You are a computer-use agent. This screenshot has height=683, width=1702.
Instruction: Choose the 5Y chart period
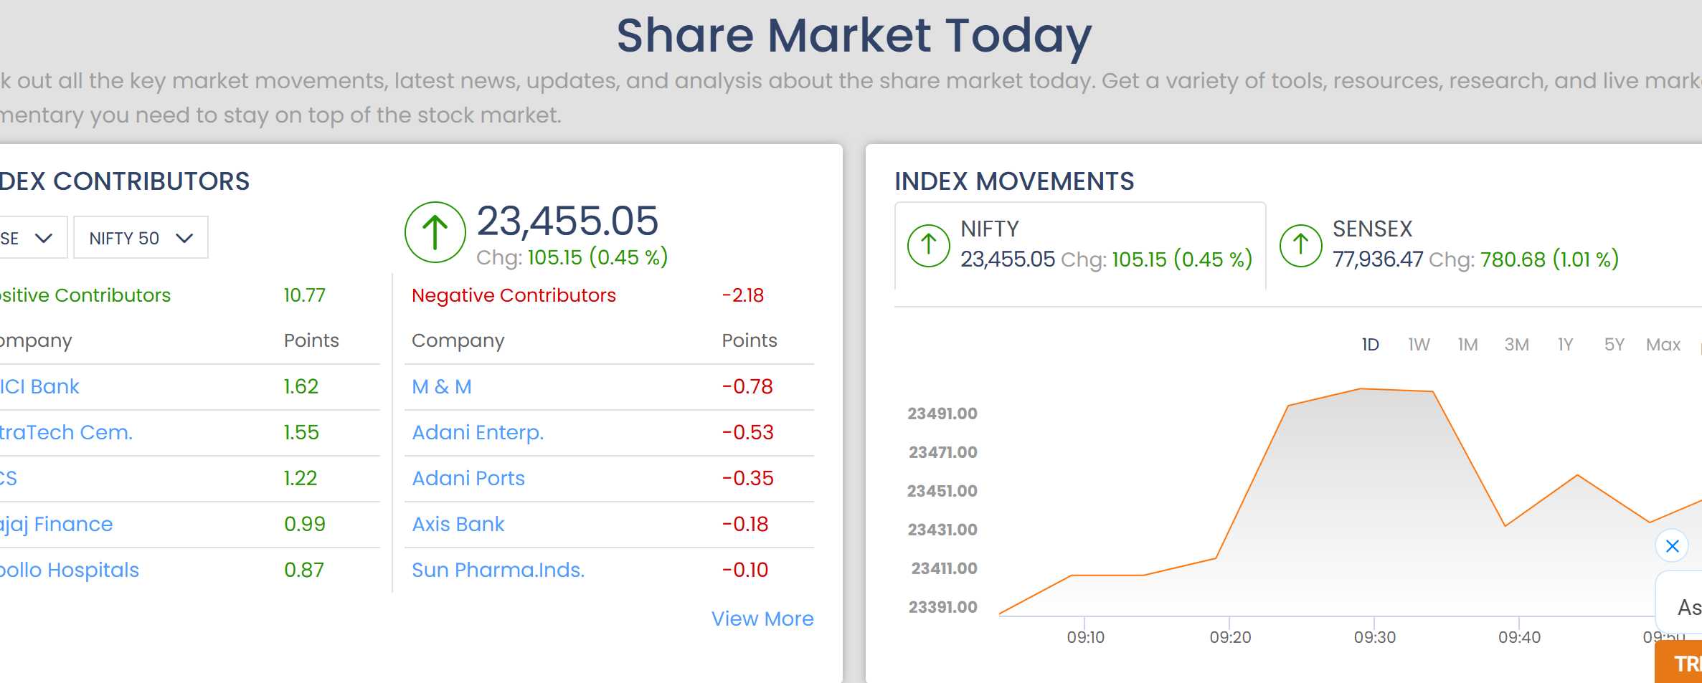coord(1614,345)
